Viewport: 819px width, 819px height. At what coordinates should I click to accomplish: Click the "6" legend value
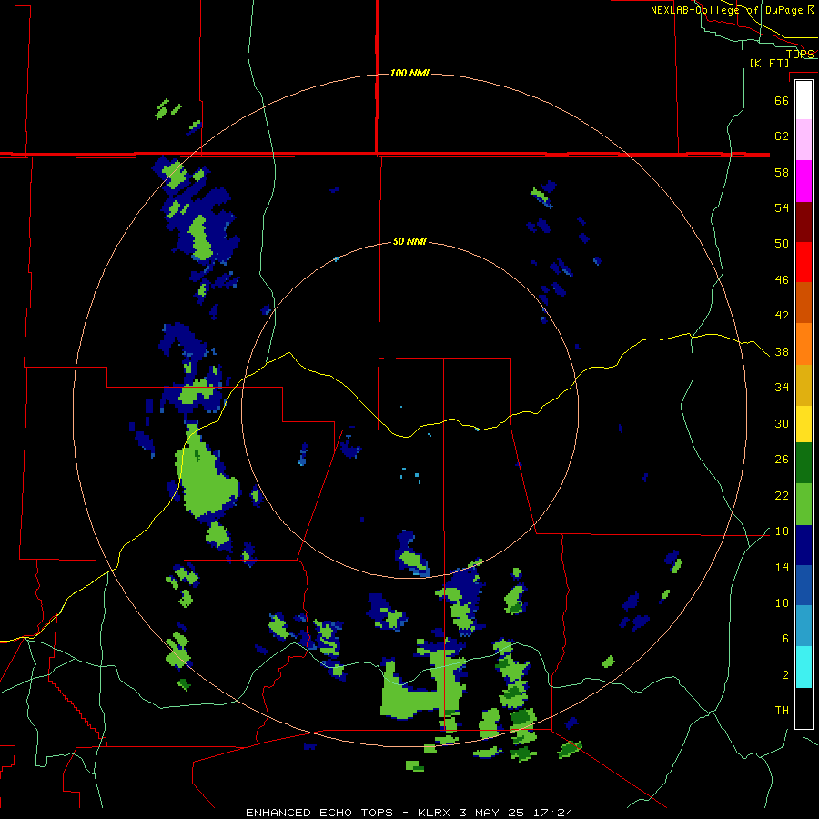tap(785, 639)
